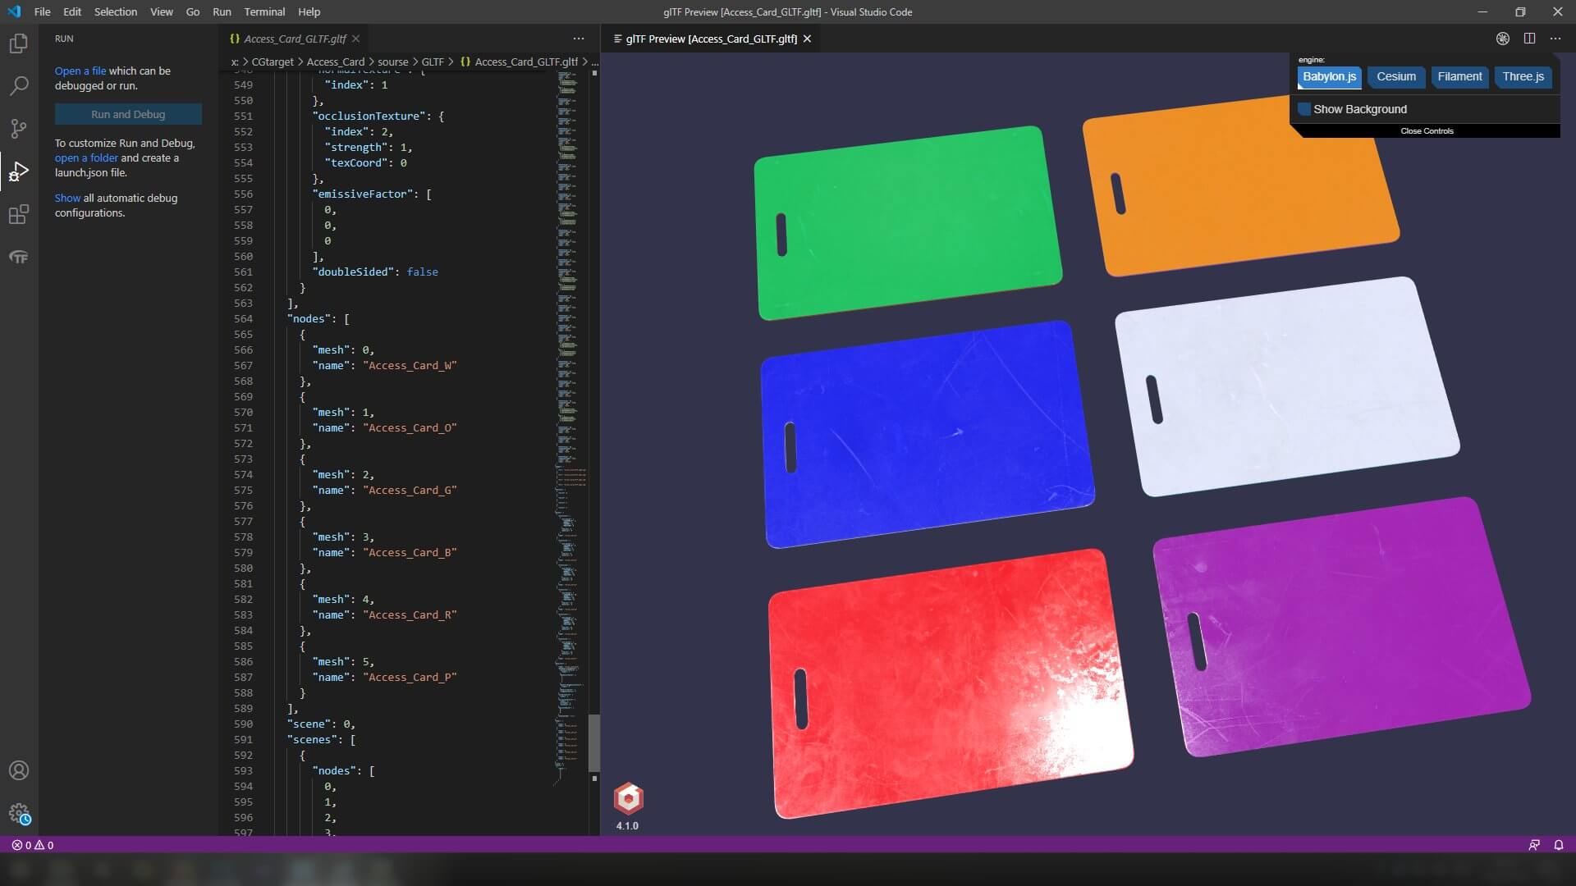
Task: Expand the GLTF breadcrumb folder
Action: coord(433,62)
